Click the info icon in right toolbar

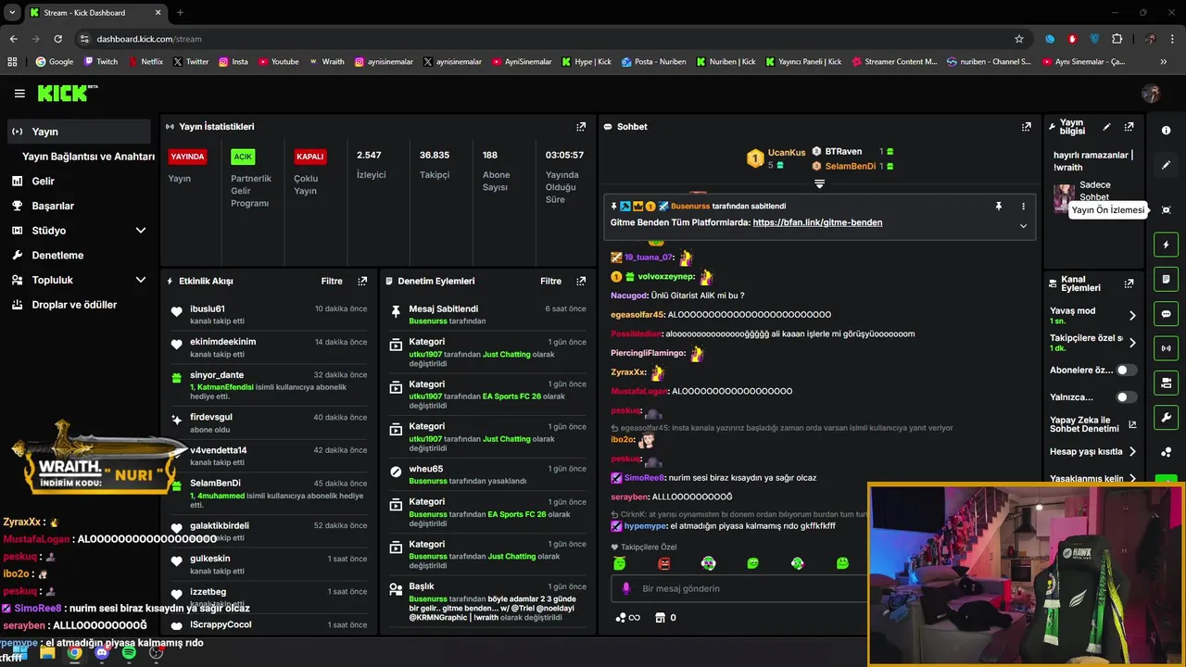pyautogui.click(x=1166, y=131)
